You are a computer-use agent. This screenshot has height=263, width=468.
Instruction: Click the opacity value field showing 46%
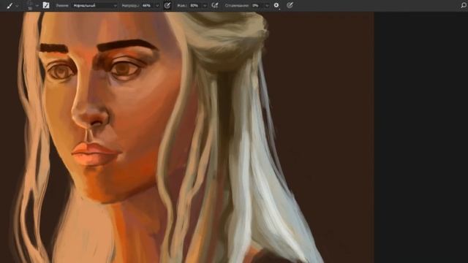(148, 5)
